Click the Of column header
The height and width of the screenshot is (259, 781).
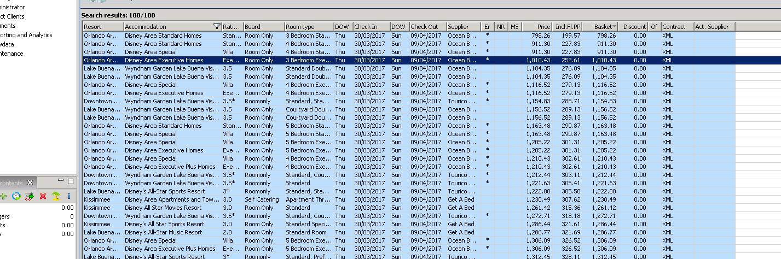655,27
